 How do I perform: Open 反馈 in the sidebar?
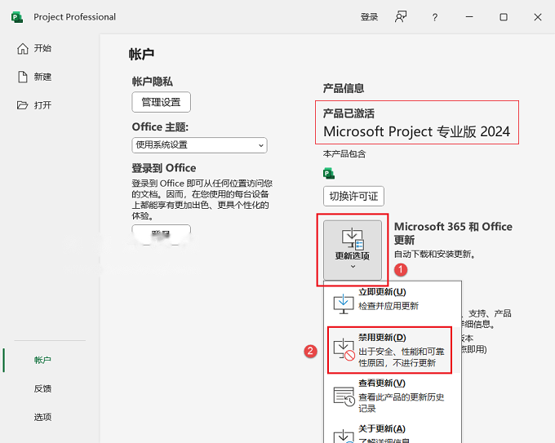click(x=42, y=388)
